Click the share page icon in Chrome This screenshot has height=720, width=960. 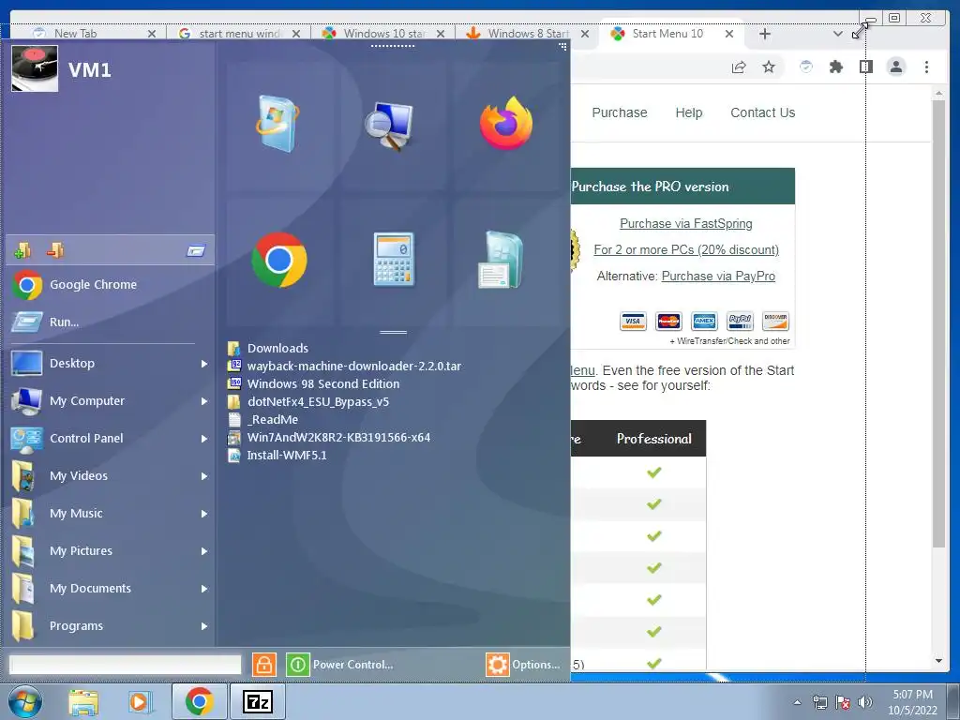pos(739,67)
